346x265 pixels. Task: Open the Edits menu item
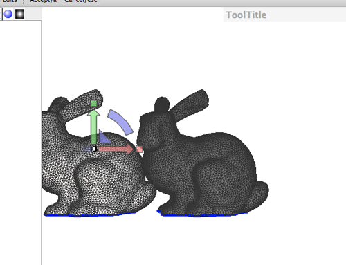(x=10, y=1)
